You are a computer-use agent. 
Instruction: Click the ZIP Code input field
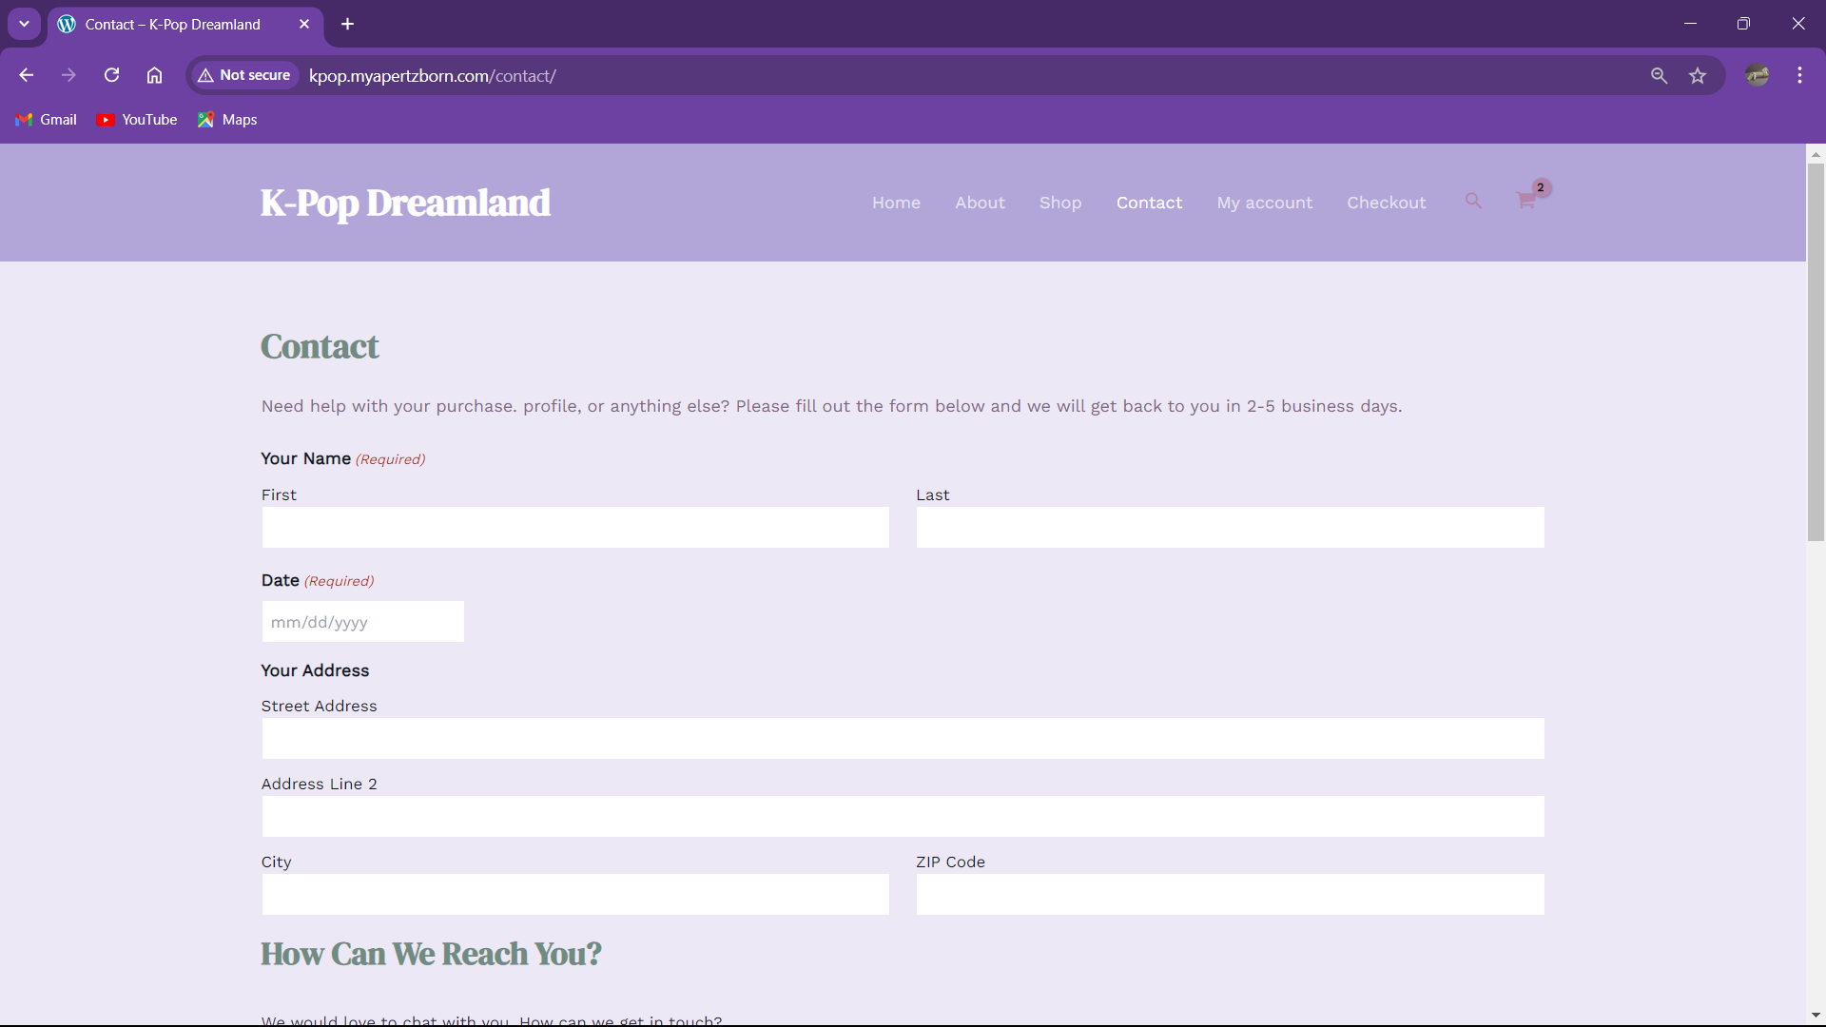(1230, 895)
